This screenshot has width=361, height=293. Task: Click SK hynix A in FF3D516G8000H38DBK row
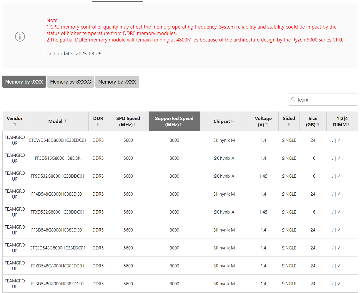click(224, 158)
